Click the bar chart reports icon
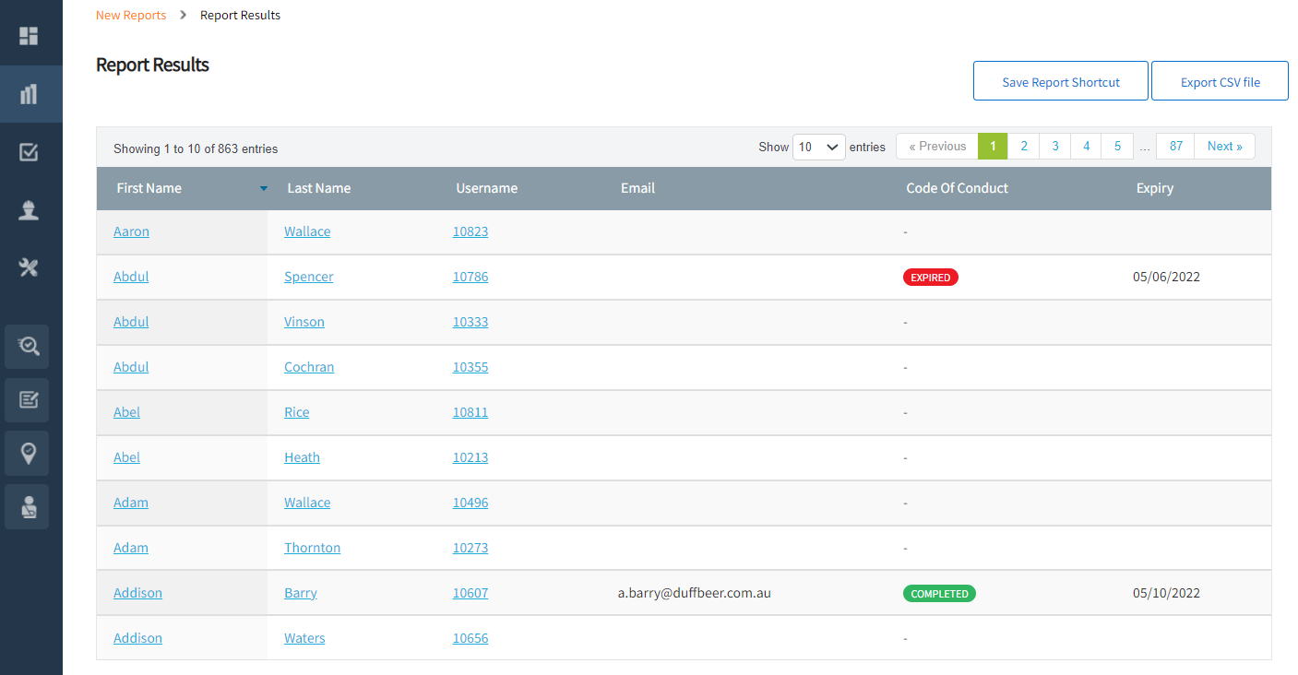 29,94
